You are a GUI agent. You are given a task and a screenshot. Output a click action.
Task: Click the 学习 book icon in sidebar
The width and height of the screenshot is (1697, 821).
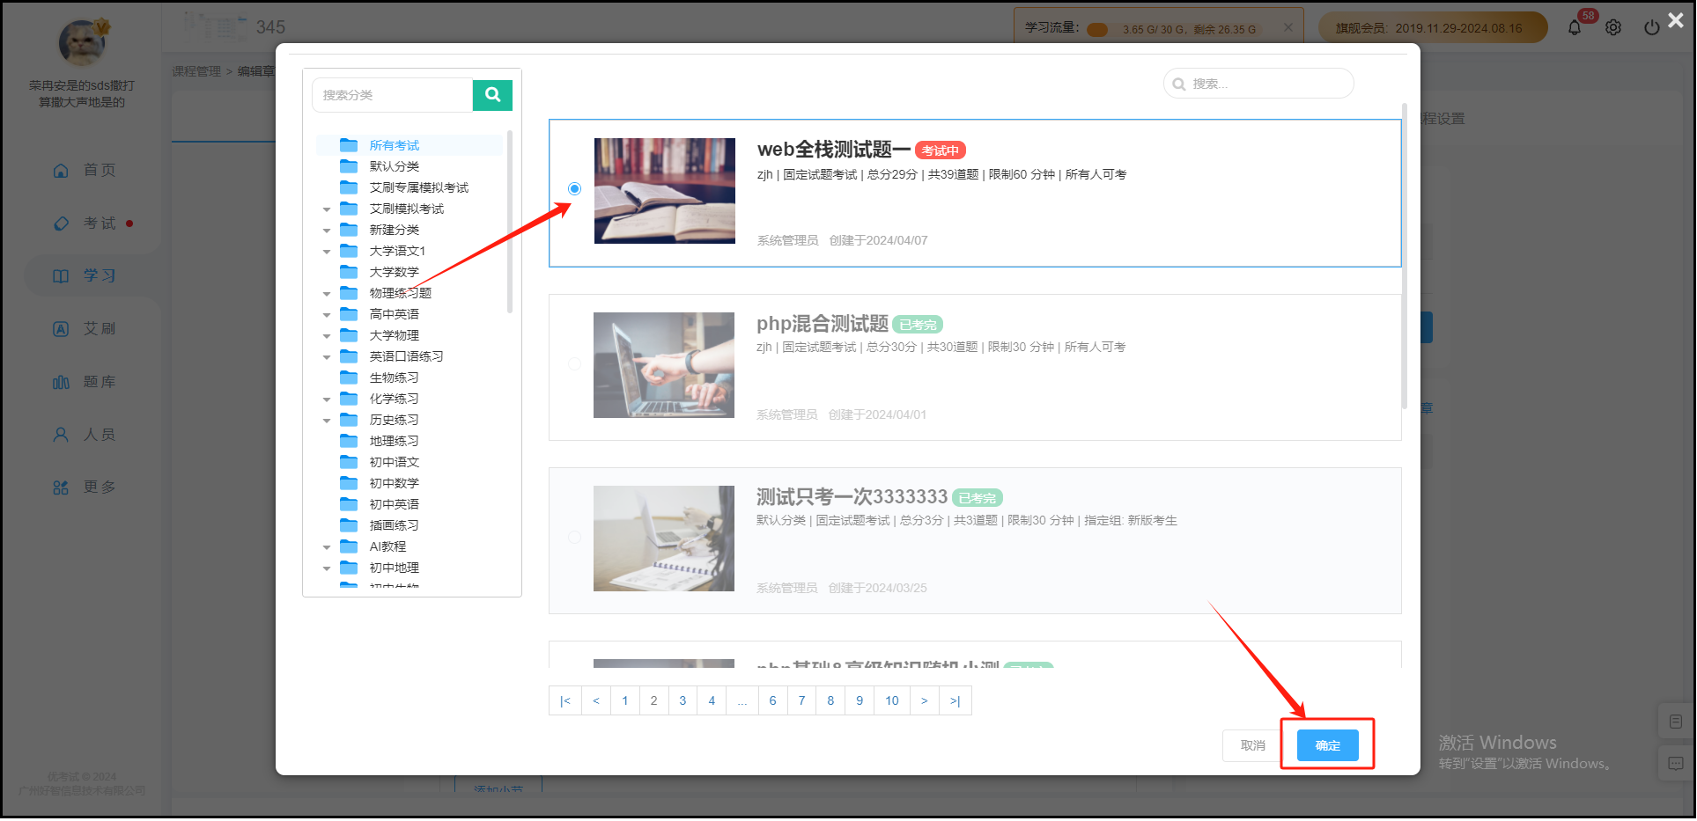coord(61,276)
